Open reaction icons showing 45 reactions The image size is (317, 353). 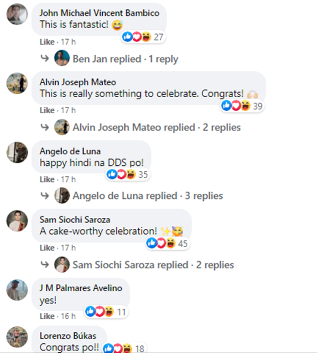(x=167, y=243)
